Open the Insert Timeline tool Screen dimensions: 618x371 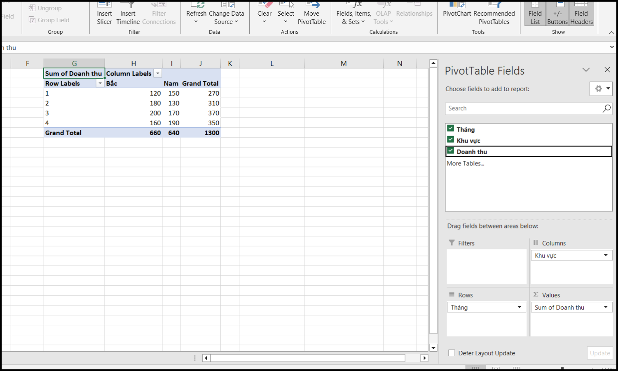point(128,13)
